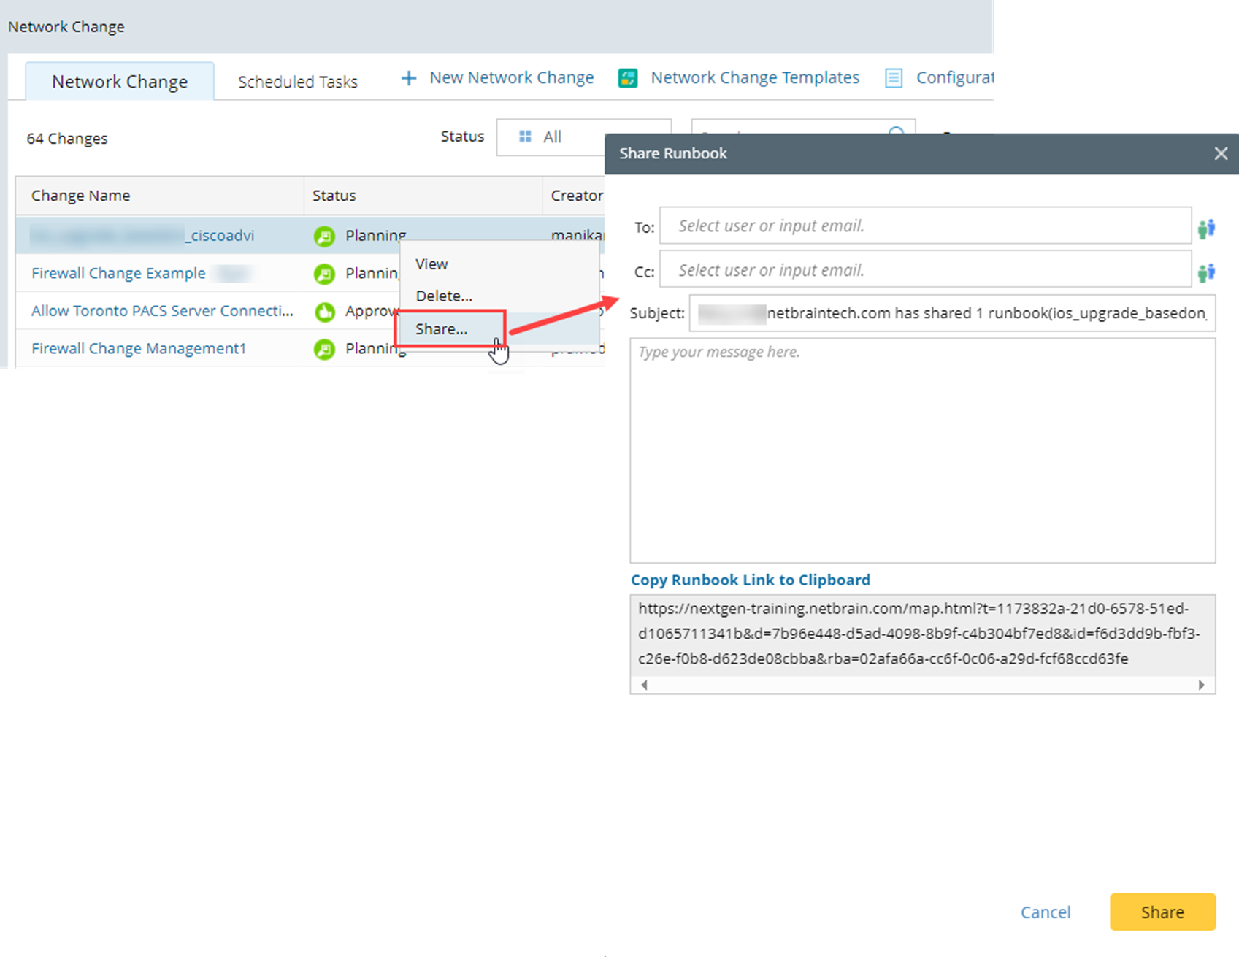This screenshot has height=957, width=1239.
Task: Switch to Scheduled Tasks tab
Action: (x=297, y=82)
